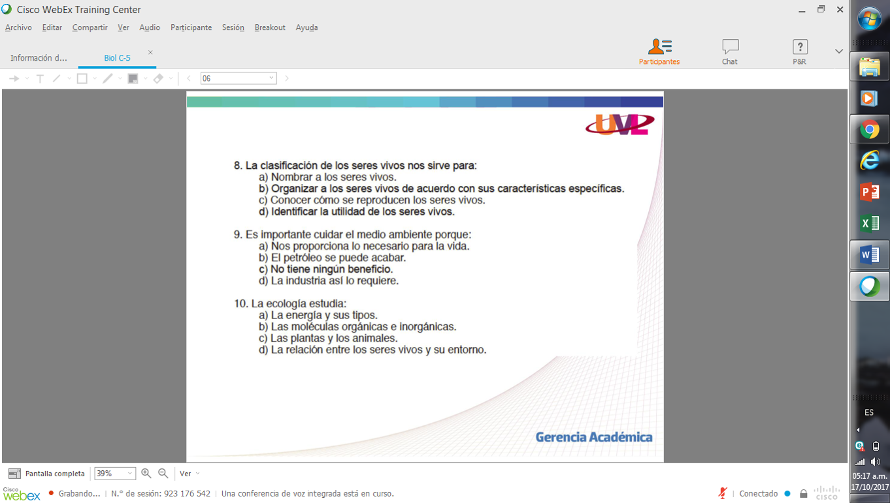The height and width of the screenshot is (503, 890).
Task: Open File Explorer from the taskbar
Action: point(870,67)
